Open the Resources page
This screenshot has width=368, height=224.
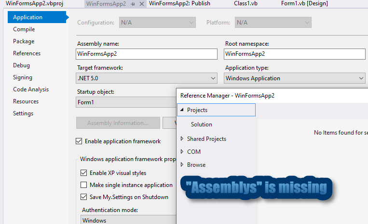26,101
